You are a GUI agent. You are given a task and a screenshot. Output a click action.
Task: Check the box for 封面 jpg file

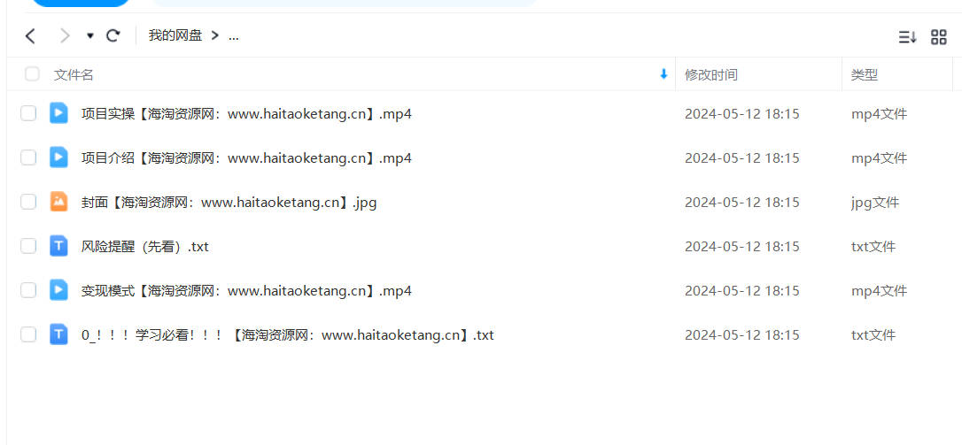click(28, 202)
